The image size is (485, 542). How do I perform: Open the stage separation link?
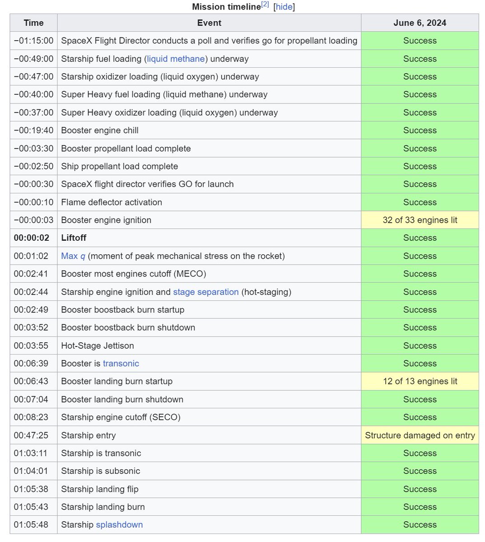point(206,292)
